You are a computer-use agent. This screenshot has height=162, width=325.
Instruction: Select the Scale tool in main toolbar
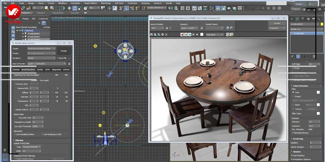[80, 8]
